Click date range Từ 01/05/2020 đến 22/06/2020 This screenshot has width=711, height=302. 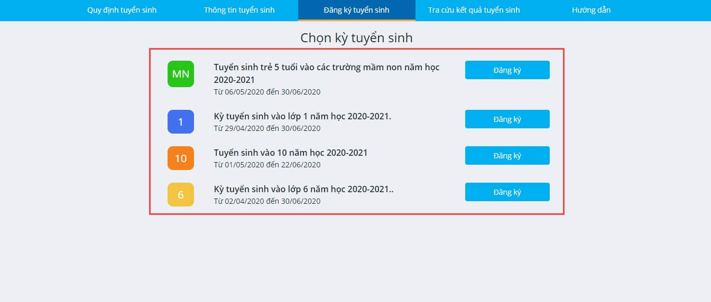[267, 165]
